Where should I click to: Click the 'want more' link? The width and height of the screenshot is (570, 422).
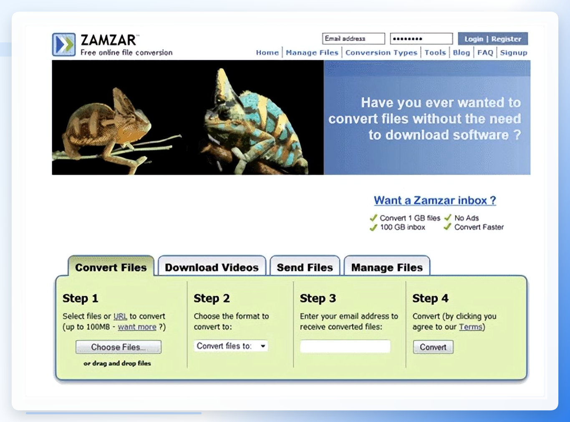click(x=137, y=327)
